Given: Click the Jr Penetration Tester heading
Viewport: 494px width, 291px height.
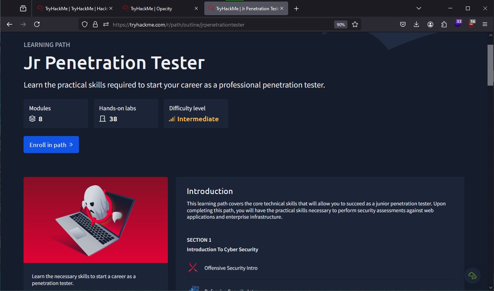Looking at the screenshot, I should point(114,63).
